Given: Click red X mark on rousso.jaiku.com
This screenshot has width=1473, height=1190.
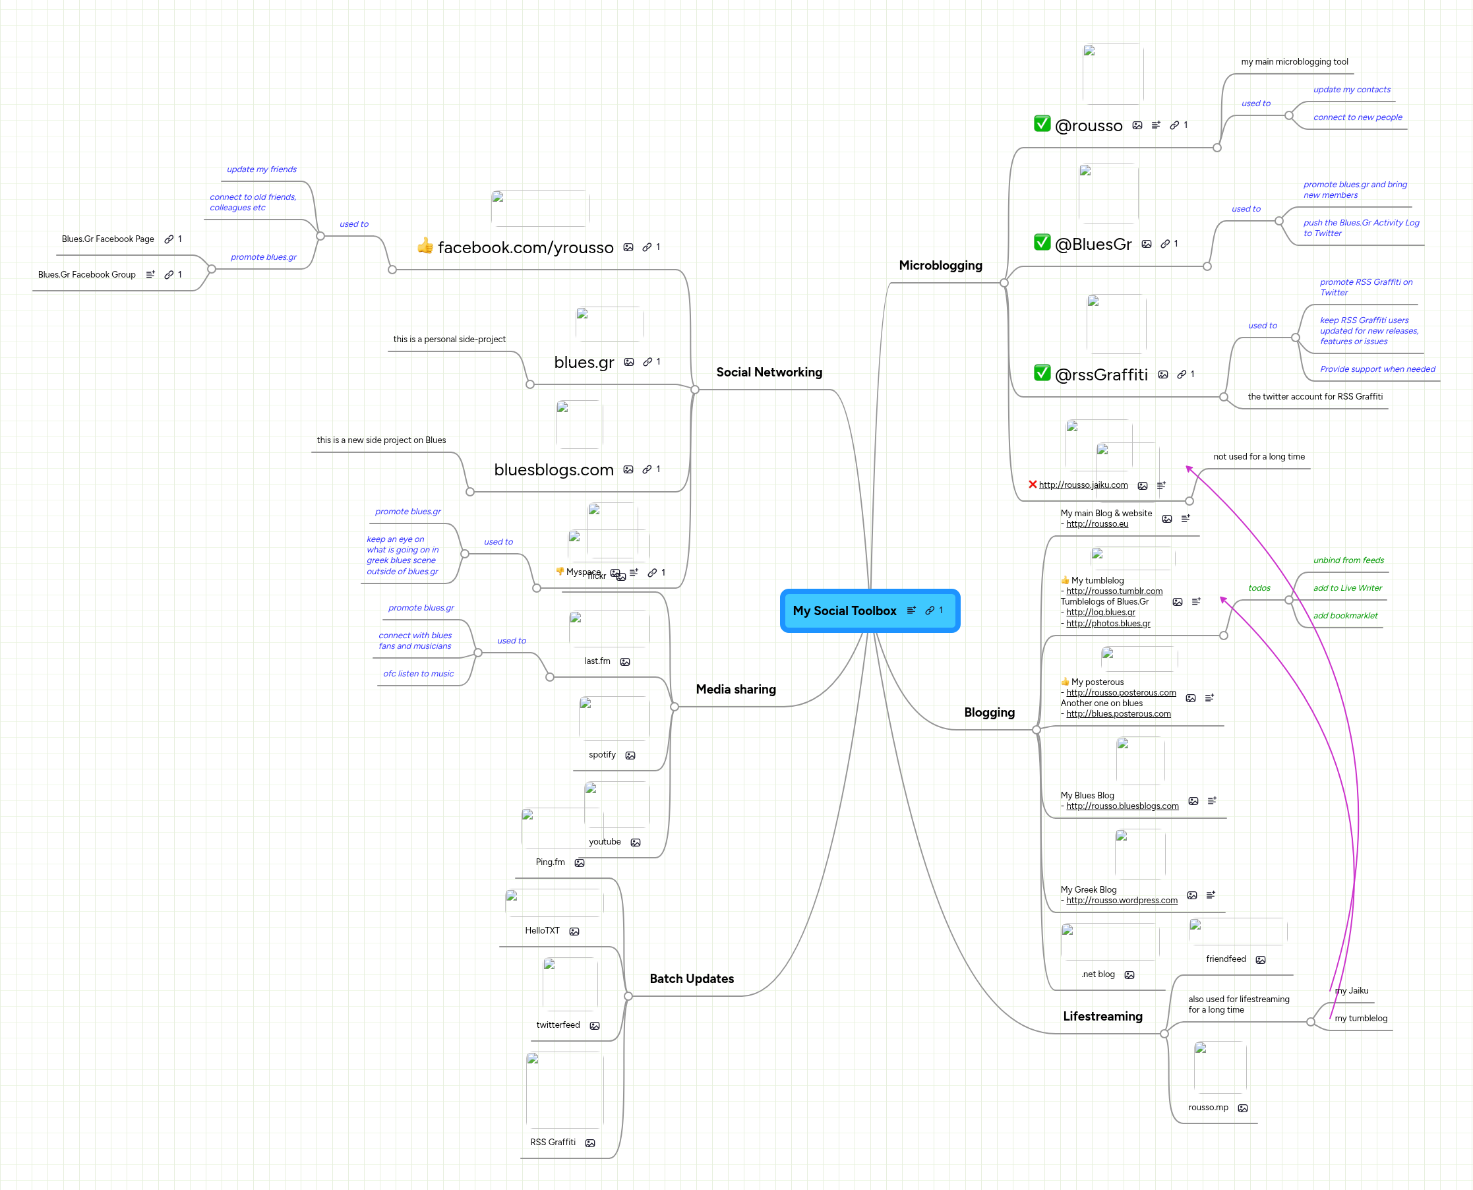Looking at the screenshot, I should pyautogui.click(x=1033, y=485).
